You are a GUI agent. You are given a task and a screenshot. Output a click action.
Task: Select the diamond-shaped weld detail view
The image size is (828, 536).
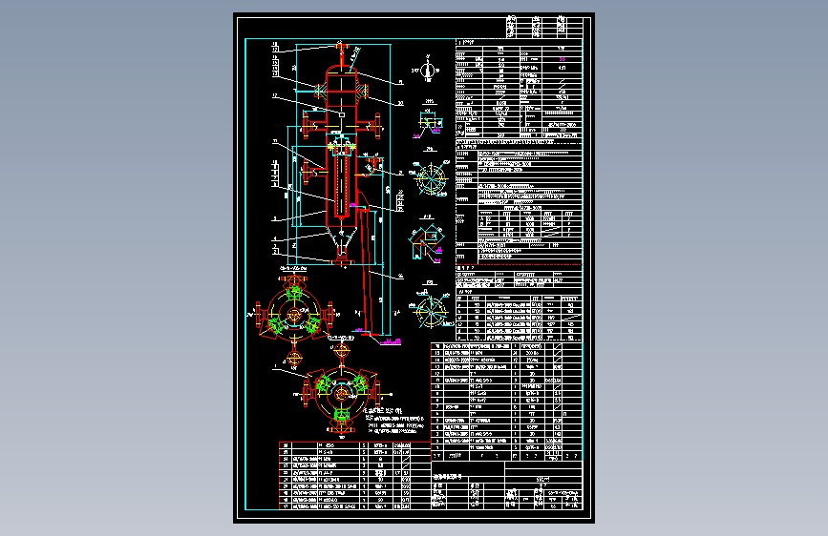[426, 241]
